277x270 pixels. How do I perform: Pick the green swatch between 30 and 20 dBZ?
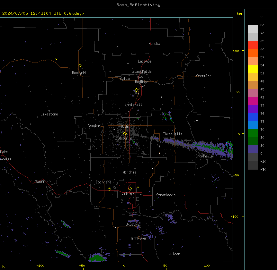point(253,133)
